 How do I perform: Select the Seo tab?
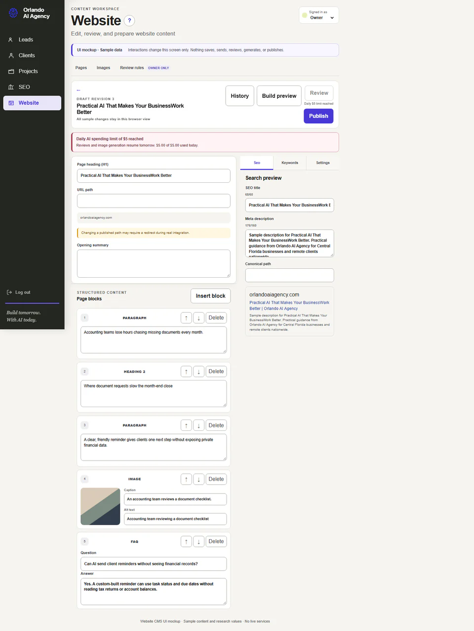(x=257, y=163)
